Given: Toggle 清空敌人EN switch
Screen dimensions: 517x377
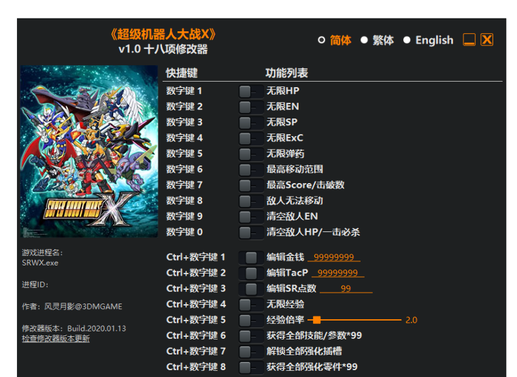Looking at the screenshot, I should (x=251, y=216).
